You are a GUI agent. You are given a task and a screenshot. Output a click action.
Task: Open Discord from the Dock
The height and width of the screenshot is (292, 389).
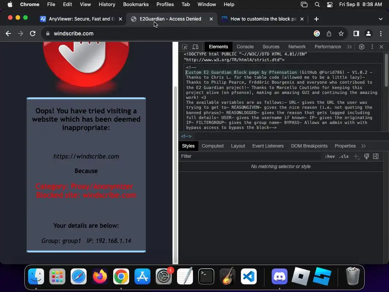[x=279, y=276]
